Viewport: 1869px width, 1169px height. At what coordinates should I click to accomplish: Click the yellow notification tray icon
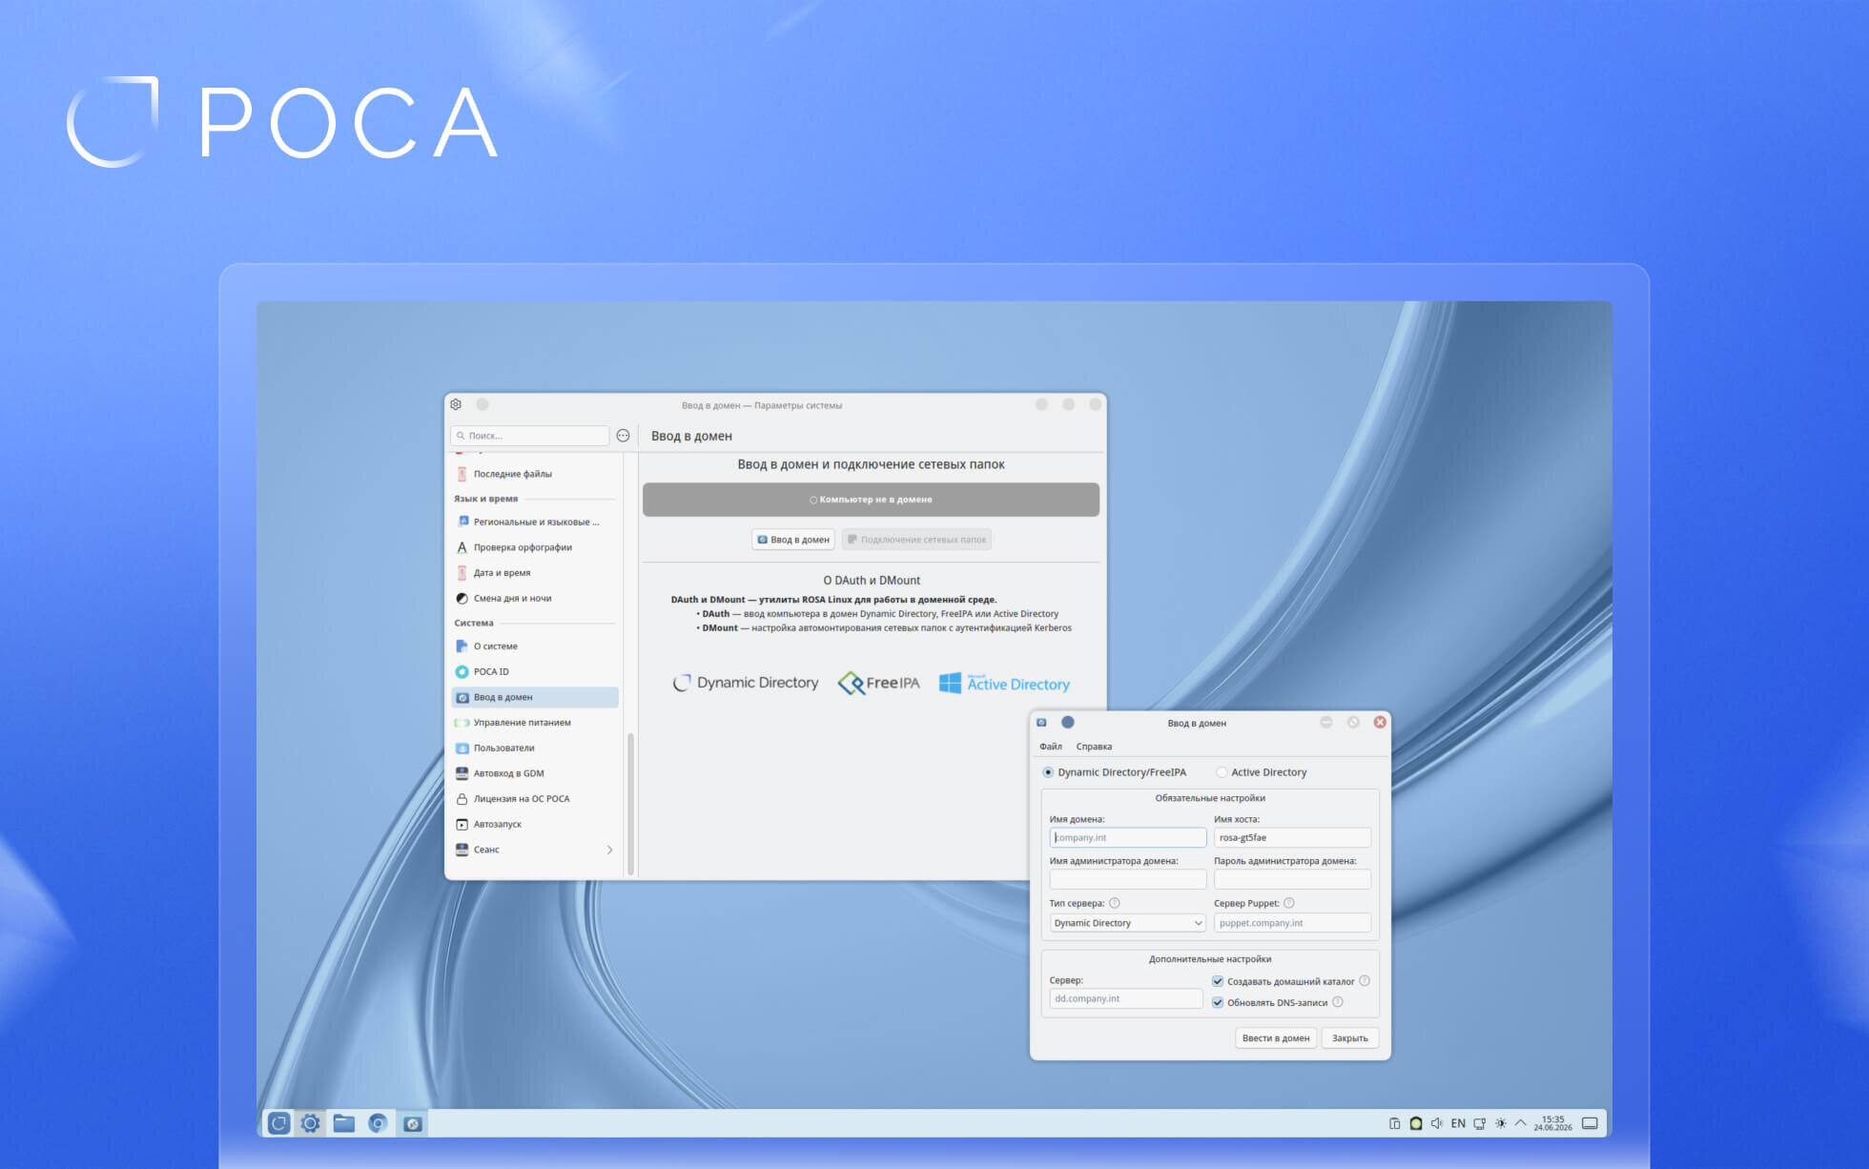point(1416,1123)
